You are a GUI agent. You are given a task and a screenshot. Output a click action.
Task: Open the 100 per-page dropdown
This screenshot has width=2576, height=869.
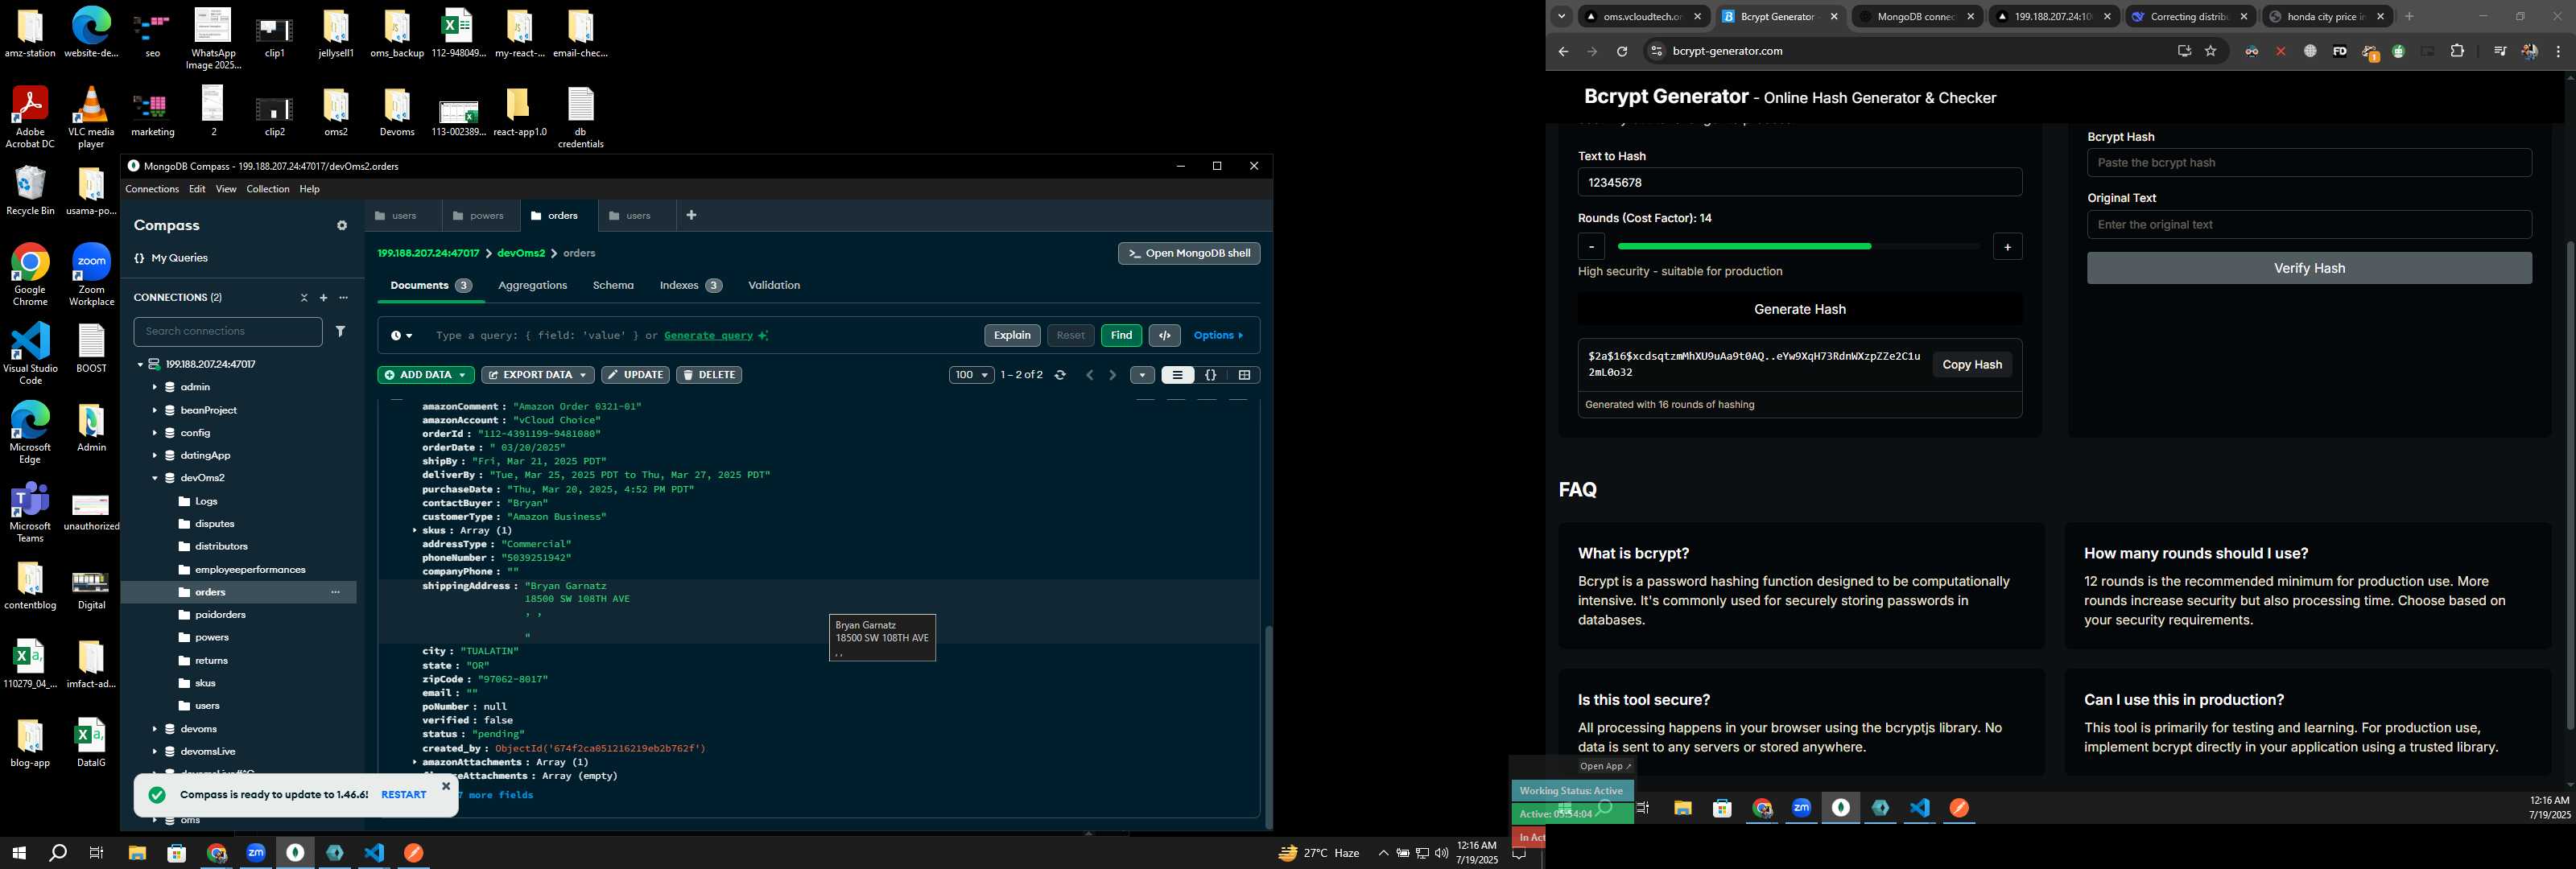click(x=971, y=375)
